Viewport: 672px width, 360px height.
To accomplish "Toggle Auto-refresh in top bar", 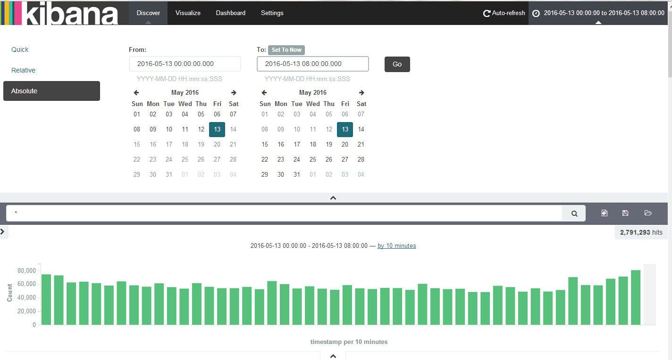I will [504, 13].
